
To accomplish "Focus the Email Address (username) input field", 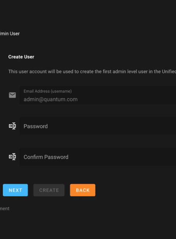I will tap(98, 95).
